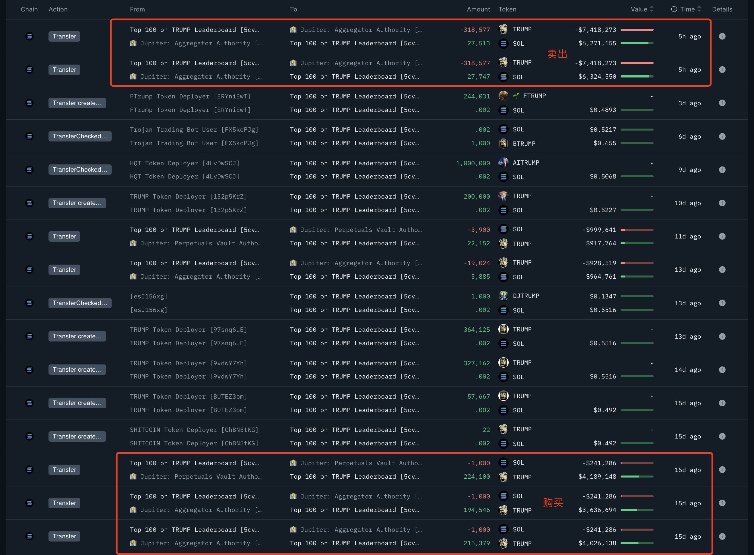Viewport: 754px width, 555px height.
Task: Click the 1,000,000 AITRUMP amount
Action: [x=473, y=163]
